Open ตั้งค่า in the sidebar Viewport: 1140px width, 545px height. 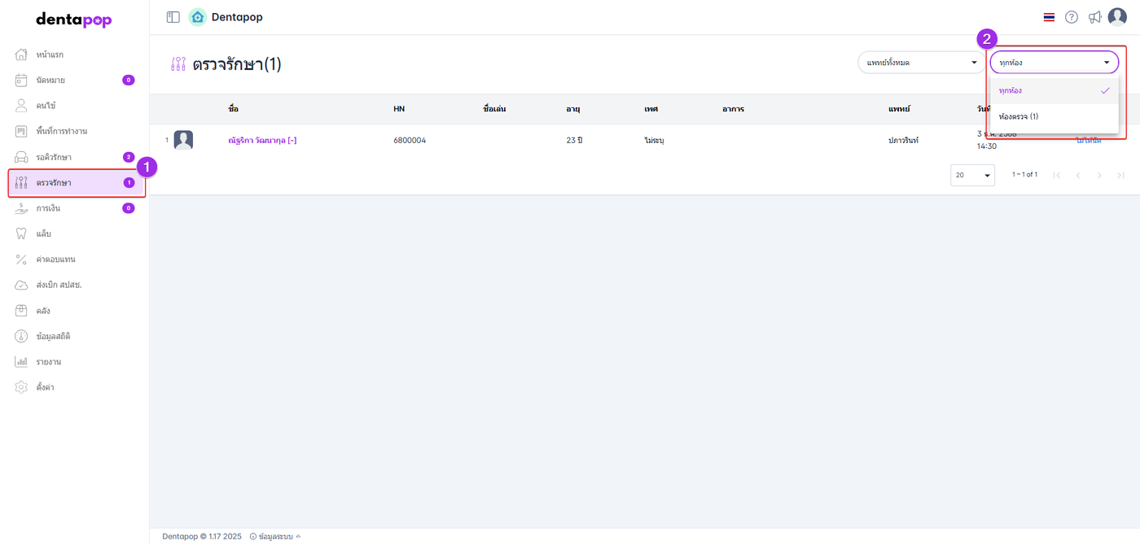coord(45,387)
